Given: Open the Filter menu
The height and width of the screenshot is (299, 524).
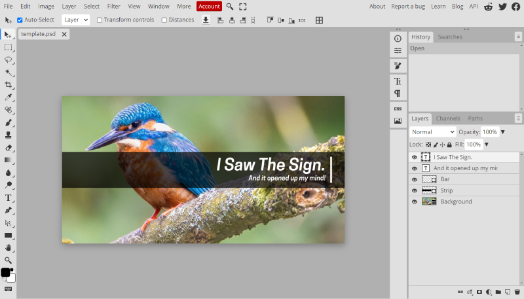Looking at the screenshot, I should tap(113, 7).
